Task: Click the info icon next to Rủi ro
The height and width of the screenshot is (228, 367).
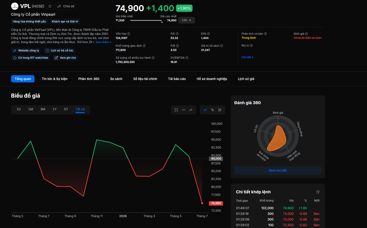Action: pyautogui.click(x=251, y=45)
